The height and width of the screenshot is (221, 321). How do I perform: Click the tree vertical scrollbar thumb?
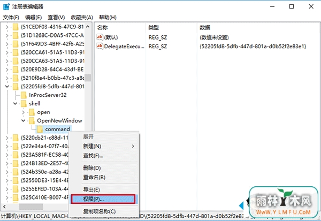click(88, 78)
